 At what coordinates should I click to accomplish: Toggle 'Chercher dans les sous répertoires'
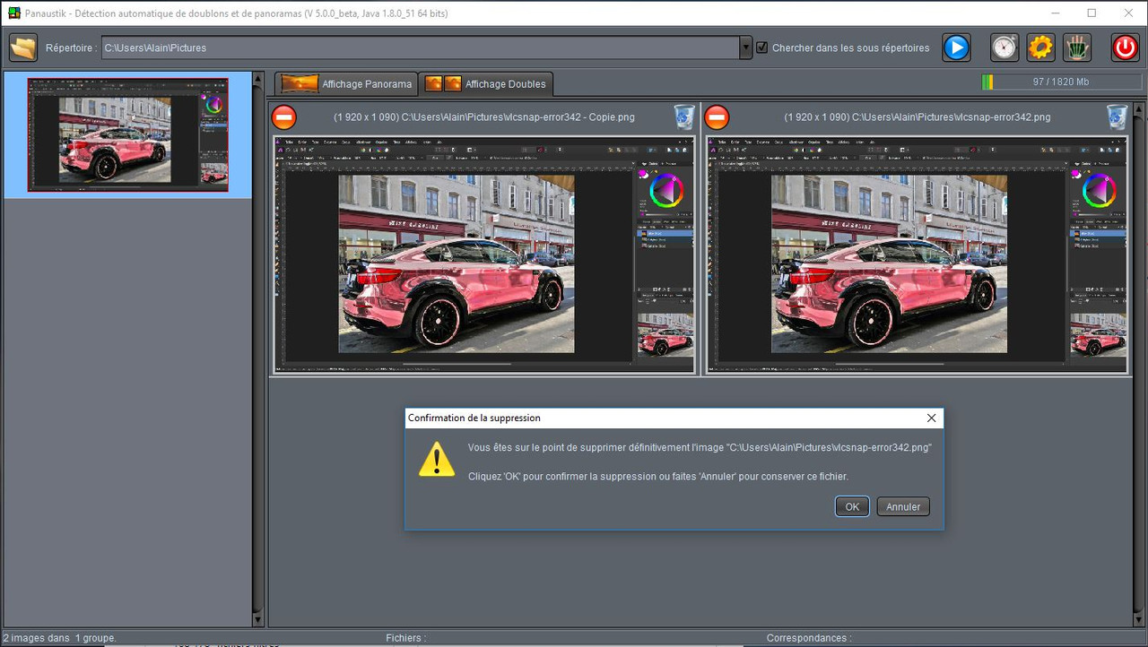pos(761,48)
